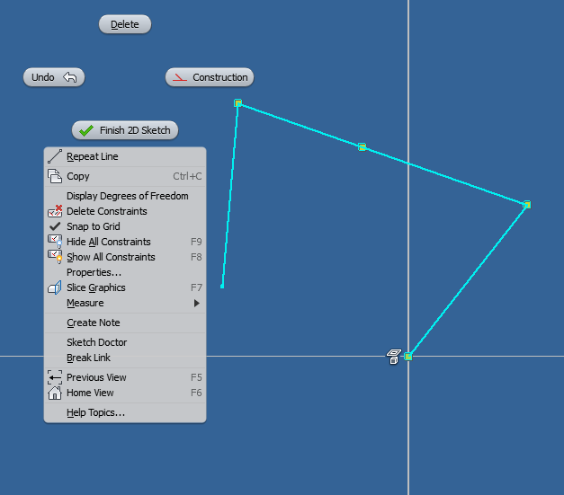Viewport: 564px width, 495px height.
Task: Select the top-left sketch line endpoint
Action: pyautogui.click(x=237, y=103)
